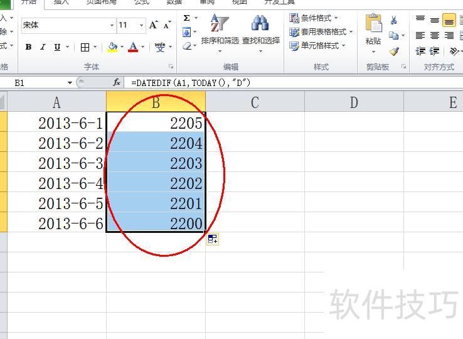
Task: Click cell containing 2205
Action: pos(156,122)
